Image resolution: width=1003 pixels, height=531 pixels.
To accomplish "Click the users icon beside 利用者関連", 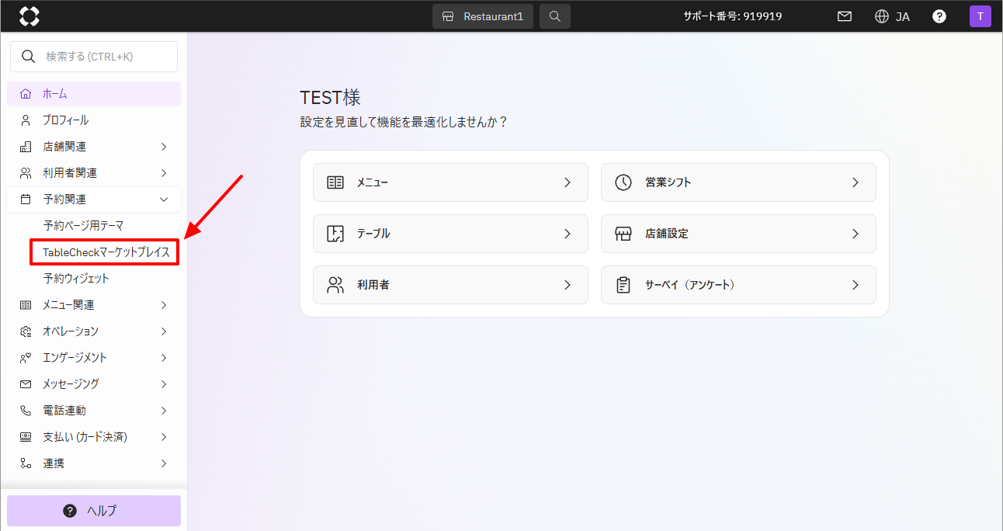I will click(26, 173).
